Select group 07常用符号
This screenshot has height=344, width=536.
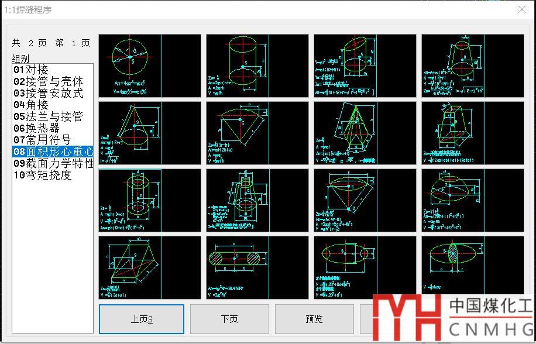(x=53, y=140)
